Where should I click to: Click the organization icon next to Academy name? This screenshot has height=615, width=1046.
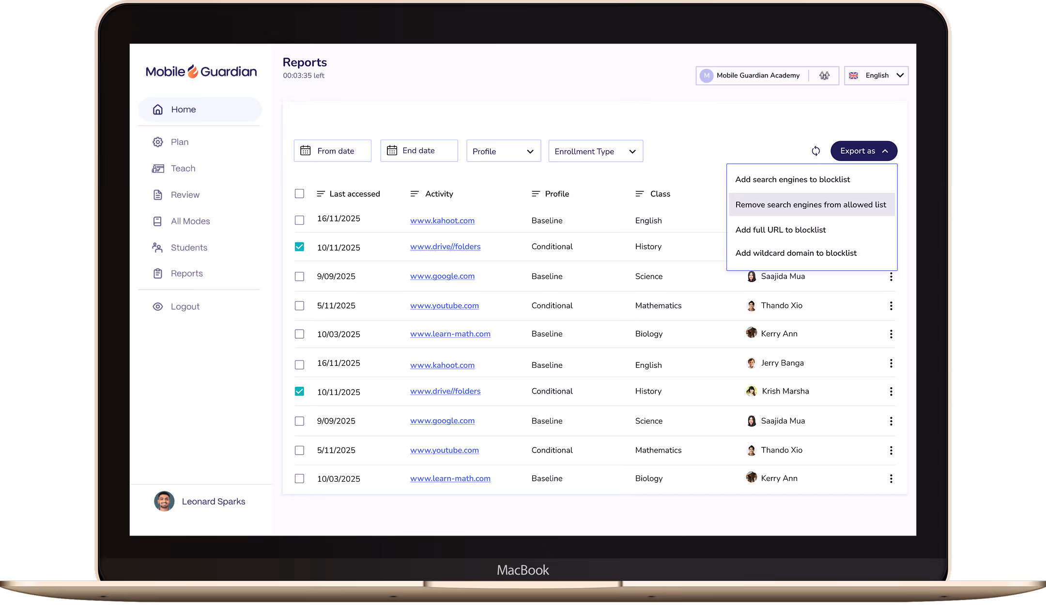click(x=824, y=76)
